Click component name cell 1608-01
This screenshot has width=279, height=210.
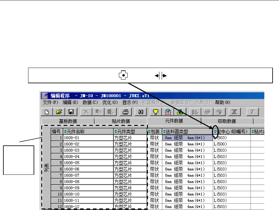click(x=88, y=138)
